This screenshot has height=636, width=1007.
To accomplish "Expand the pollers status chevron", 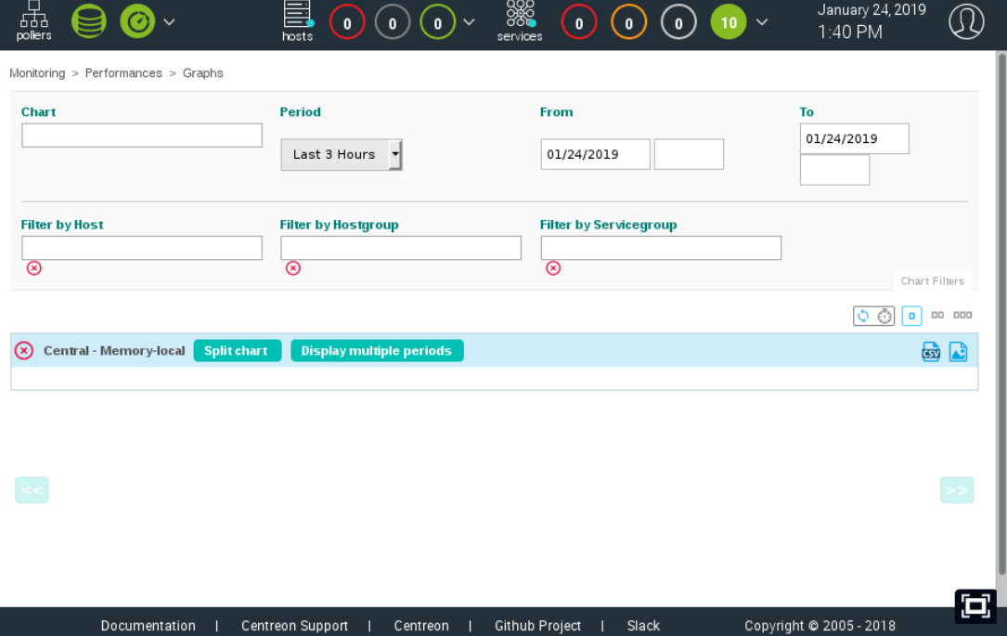I will (169, 21).
